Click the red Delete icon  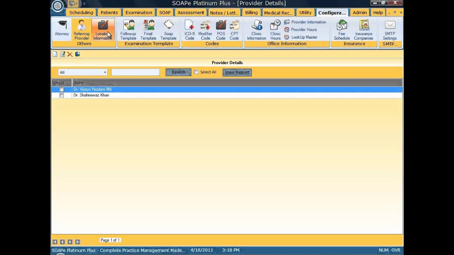70,54
